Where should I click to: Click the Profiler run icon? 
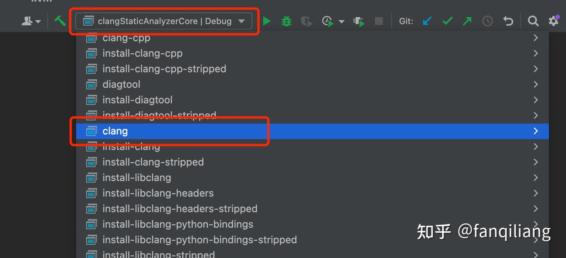pyautogui.click(x=327, y=21)
